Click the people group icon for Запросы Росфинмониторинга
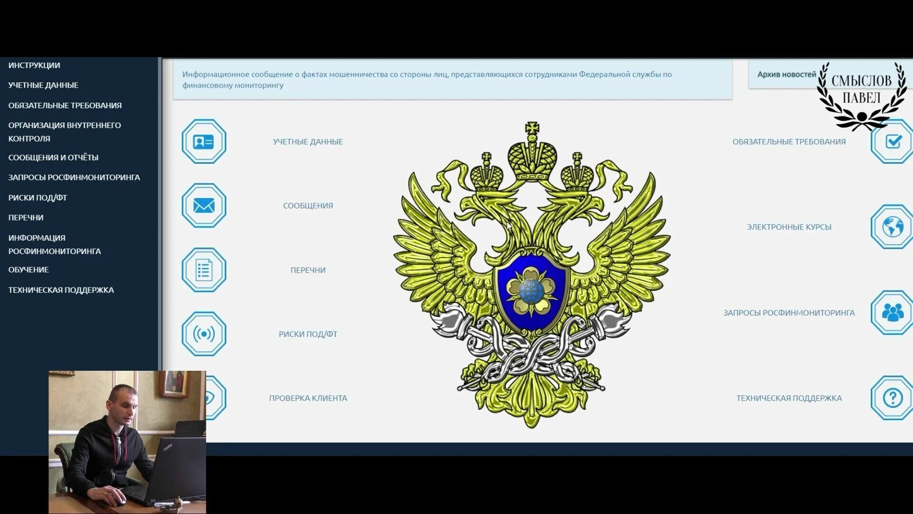The image size is (913, 514). tap(893, 313)
